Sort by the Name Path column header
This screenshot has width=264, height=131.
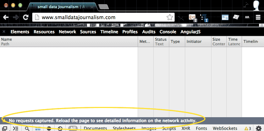click(69, 41)
